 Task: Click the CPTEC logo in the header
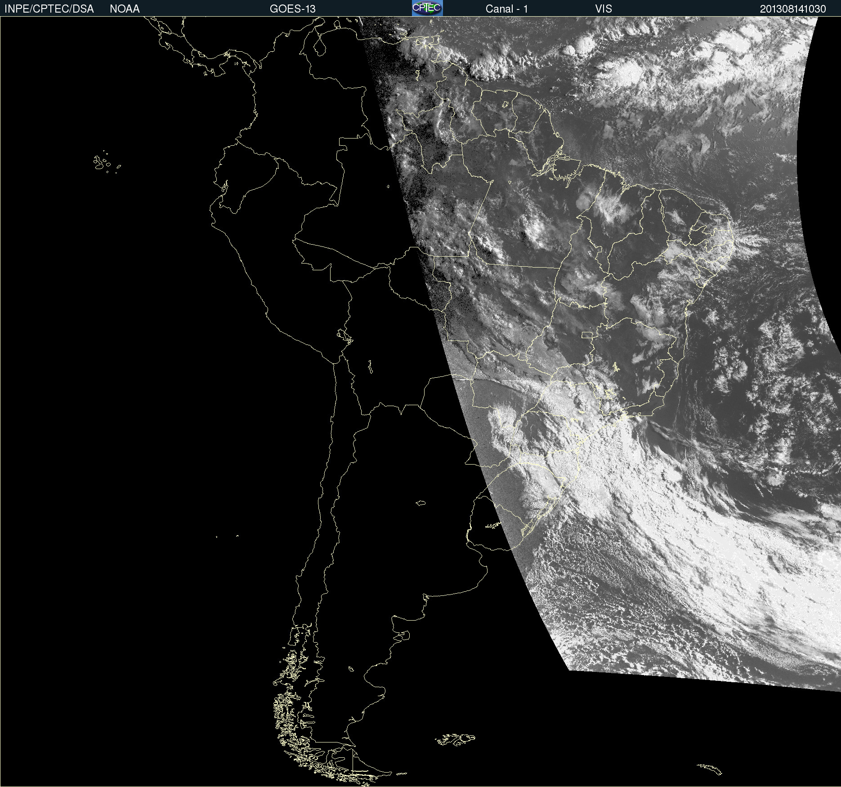pyautogui.click(x=427, y=8)
